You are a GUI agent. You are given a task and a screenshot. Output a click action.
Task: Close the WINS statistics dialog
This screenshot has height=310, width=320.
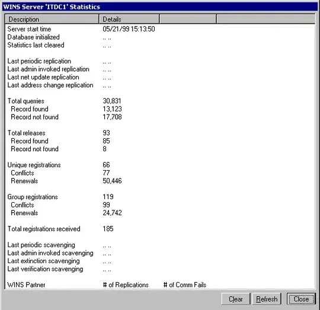pyautogui.click(x=301, y=299)
